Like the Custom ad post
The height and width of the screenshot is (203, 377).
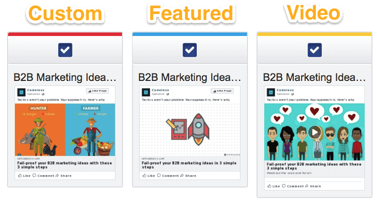[24, 175]
